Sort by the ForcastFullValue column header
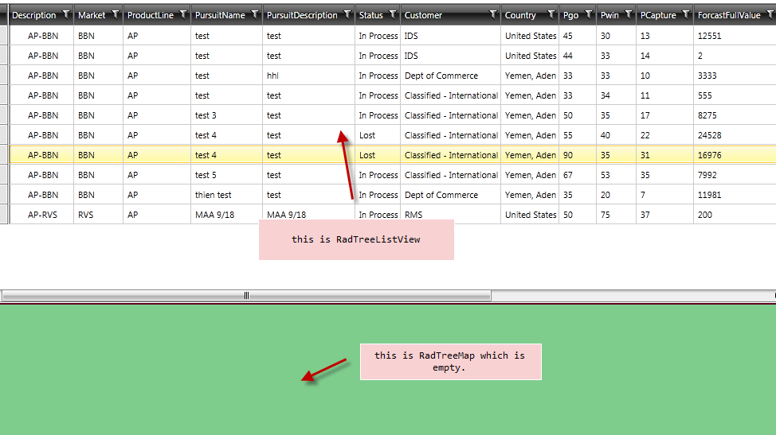 (x=729, y=15)
